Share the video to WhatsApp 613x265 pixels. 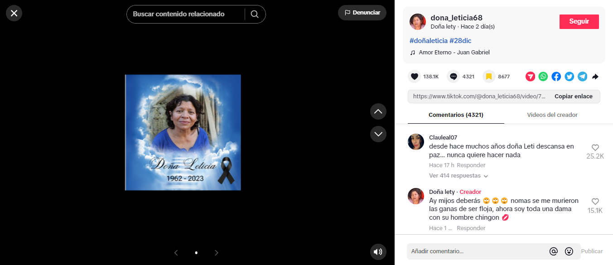[x=543, y=77]
